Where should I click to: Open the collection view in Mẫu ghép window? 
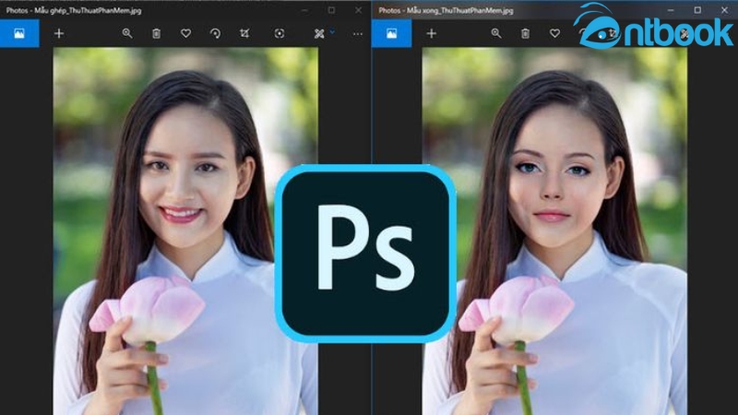[19, 33]
